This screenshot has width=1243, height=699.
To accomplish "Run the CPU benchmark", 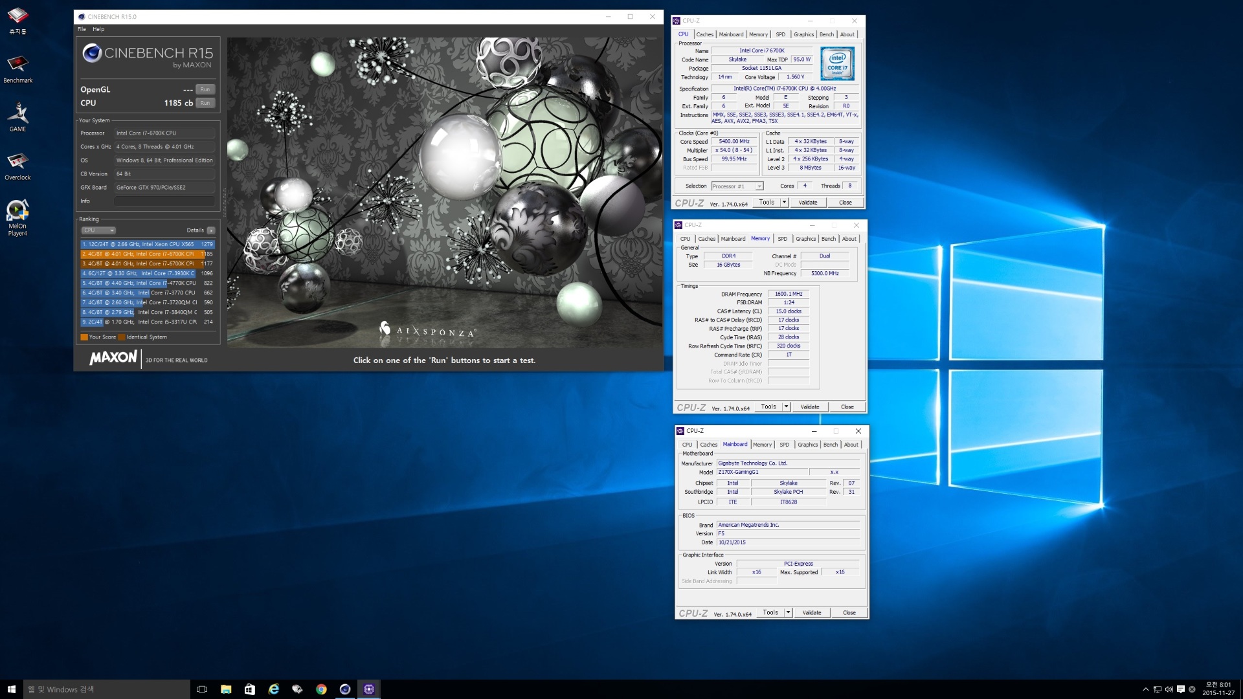I will [x=205, y=103].
